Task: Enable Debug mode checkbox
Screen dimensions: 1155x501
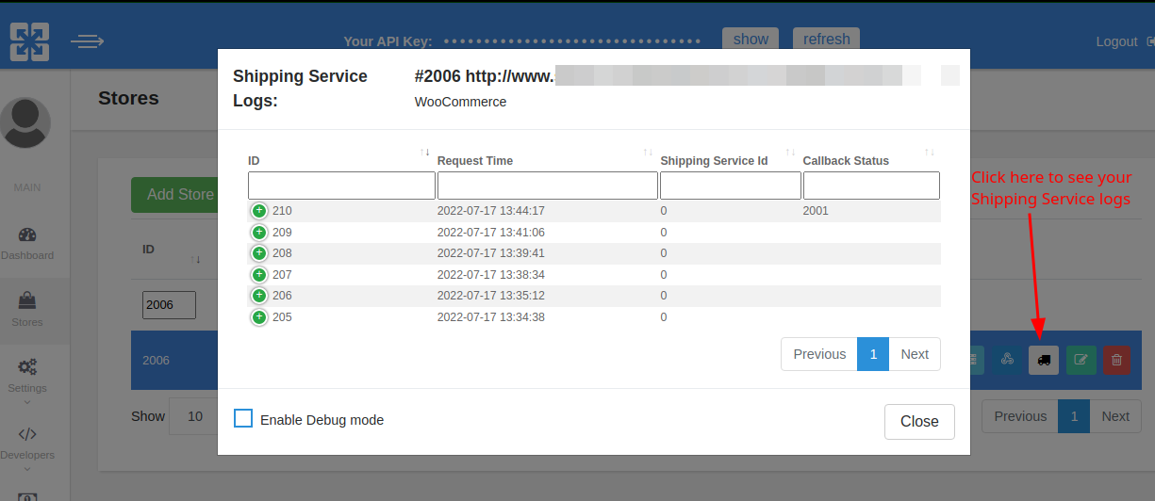Action: point(243,419)
